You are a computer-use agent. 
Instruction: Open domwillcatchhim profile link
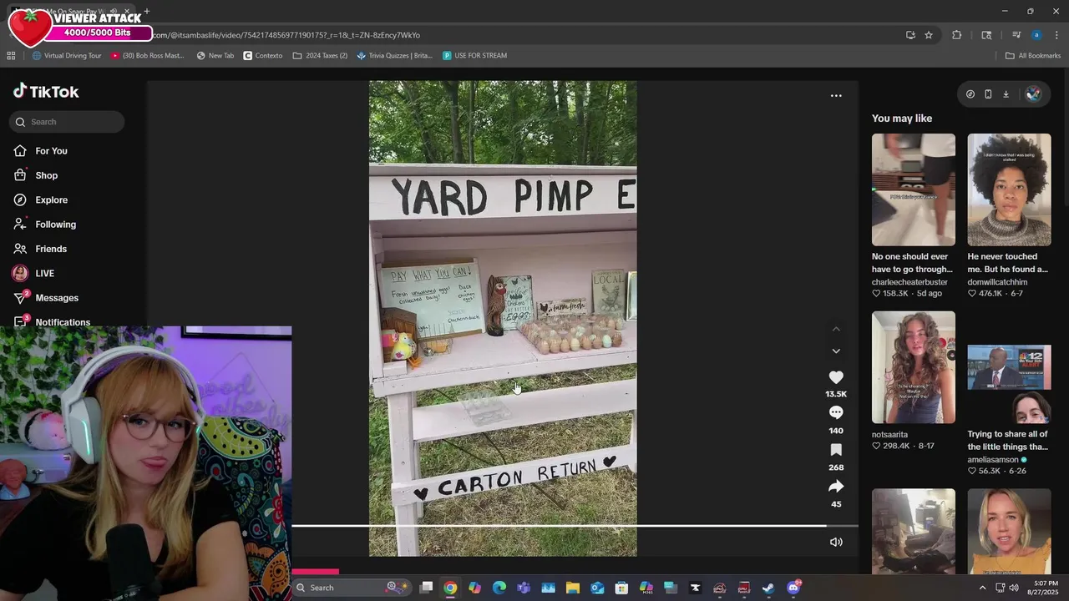tap(997, 282)
